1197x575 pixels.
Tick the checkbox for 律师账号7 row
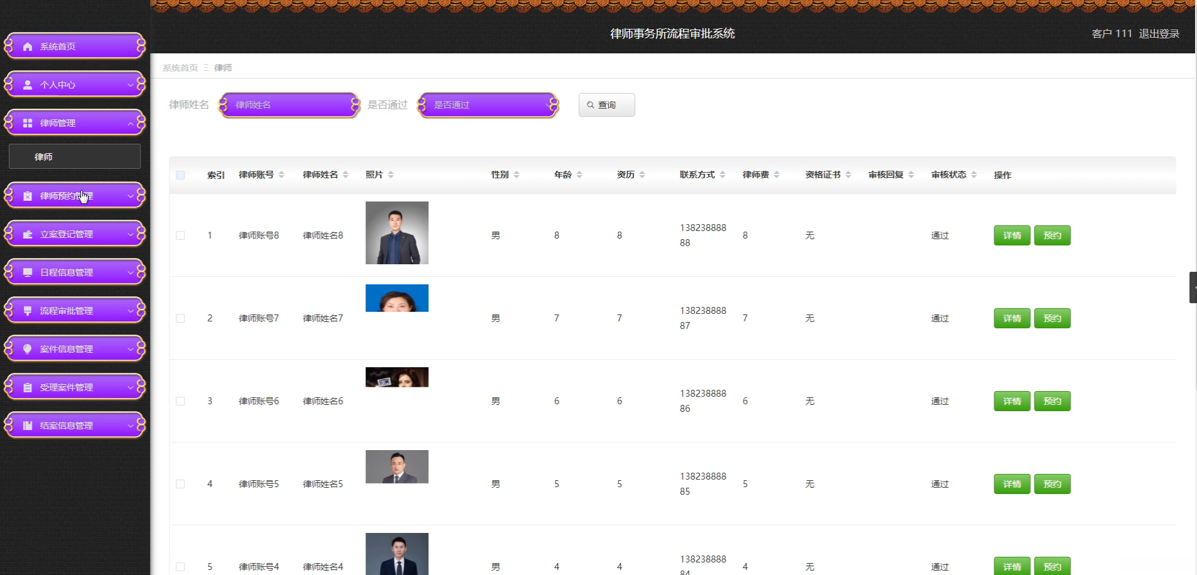click(x=180, y=318)
